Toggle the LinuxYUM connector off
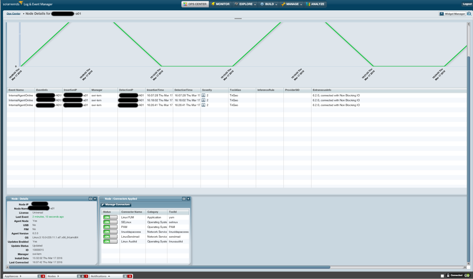Image resolution: width=473 pixels, height=279 pixels. [110, 217]
